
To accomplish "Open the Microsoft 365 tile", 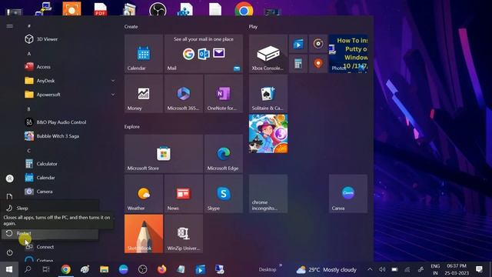I will click(x=184, y=94).
